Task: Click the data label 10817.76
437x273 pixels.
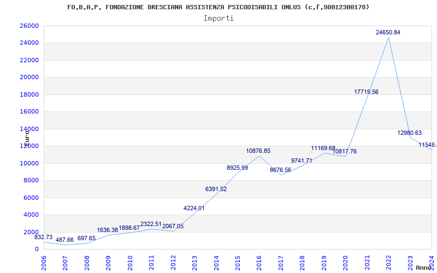Action: [345, 152]
